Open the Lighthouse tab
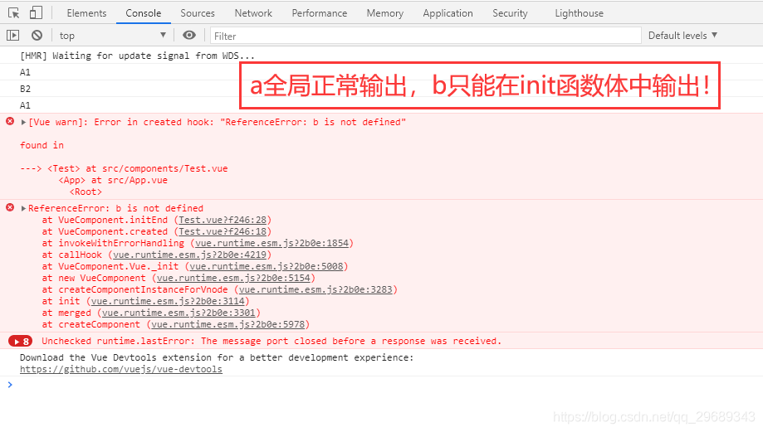Screen dimensions: 763x432 (x=579, y=13)
